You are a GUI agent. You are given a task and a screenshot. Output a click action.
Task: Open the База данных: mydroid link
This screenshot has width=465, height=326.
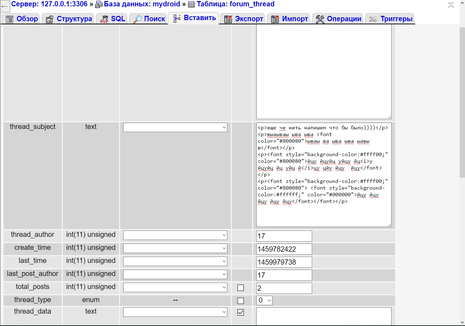pos(142,4)
